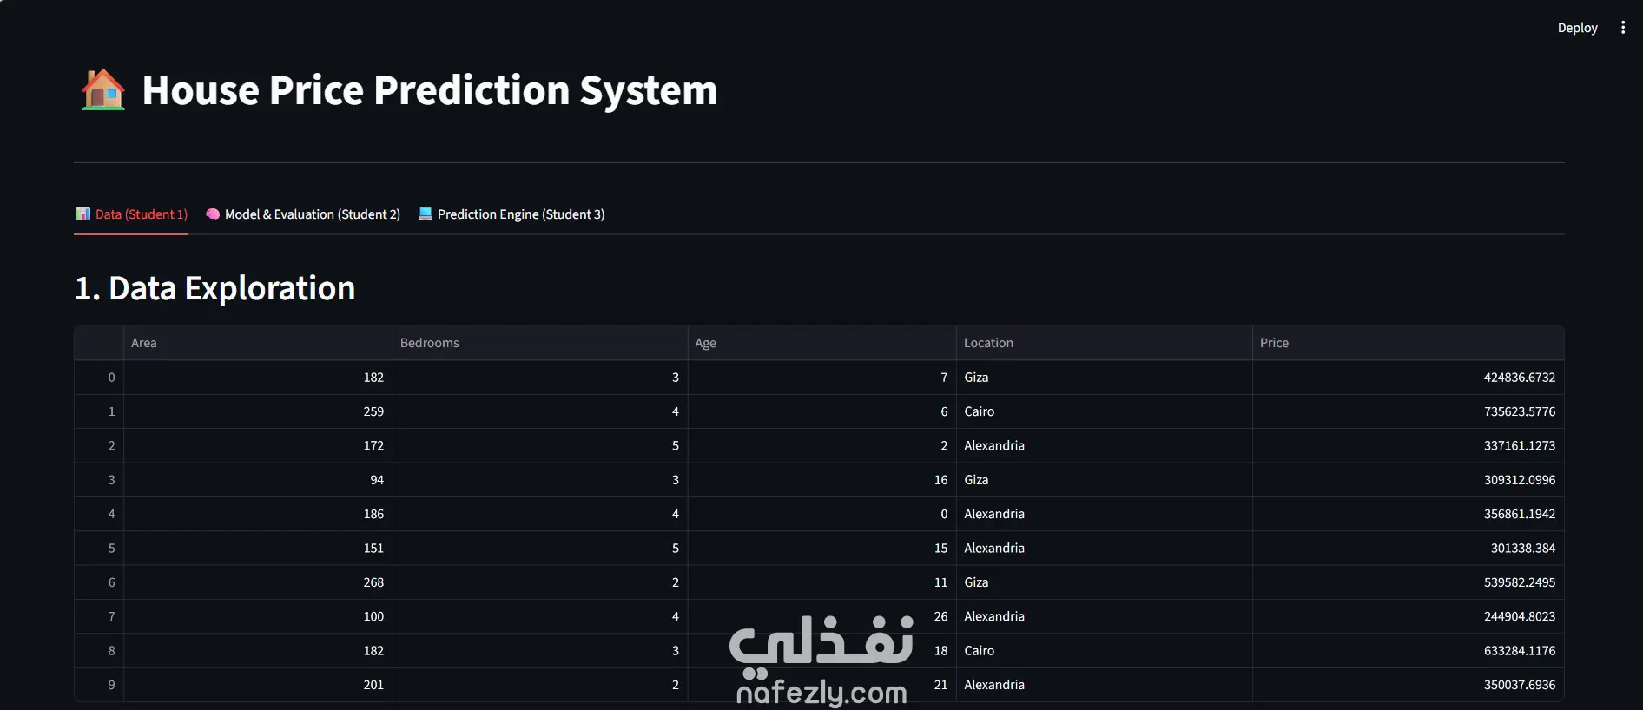The width and height of the screenshot is (1643, 710).
Task: Click the chart icon on Data tab
Action: [x=83, y=214]
